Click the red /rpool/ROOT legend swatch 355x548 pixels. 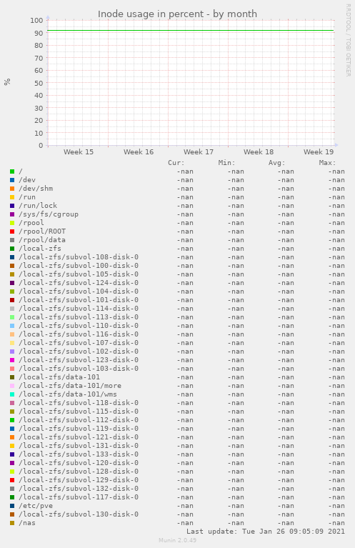tap(12, 231)
